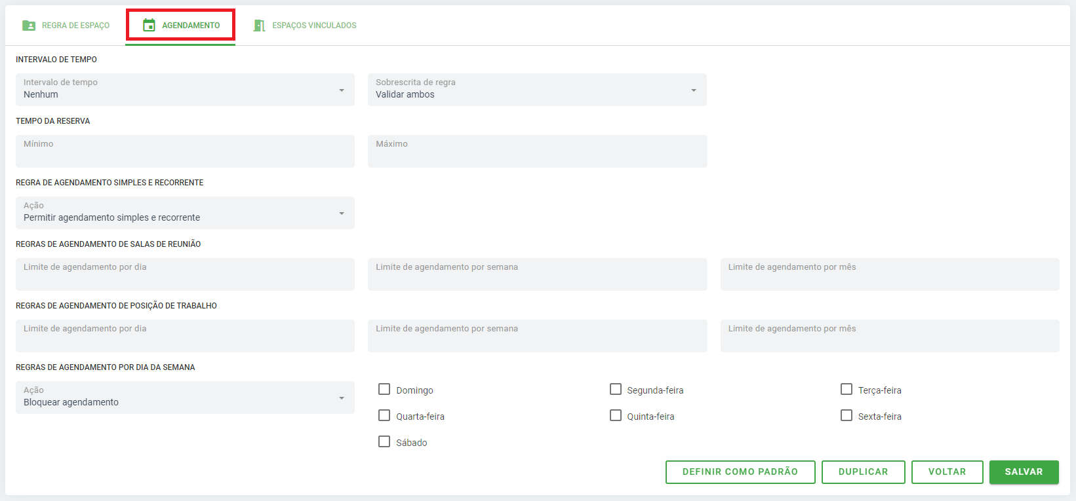The width and height of the screenshot is (1076, 501).
Task: Open the Bloquear agendamento action dropdown
Action: (x=185, y=398)
